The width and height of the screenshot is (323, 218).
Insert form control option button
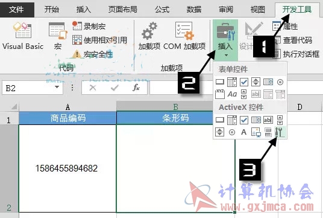coord(280,82)
